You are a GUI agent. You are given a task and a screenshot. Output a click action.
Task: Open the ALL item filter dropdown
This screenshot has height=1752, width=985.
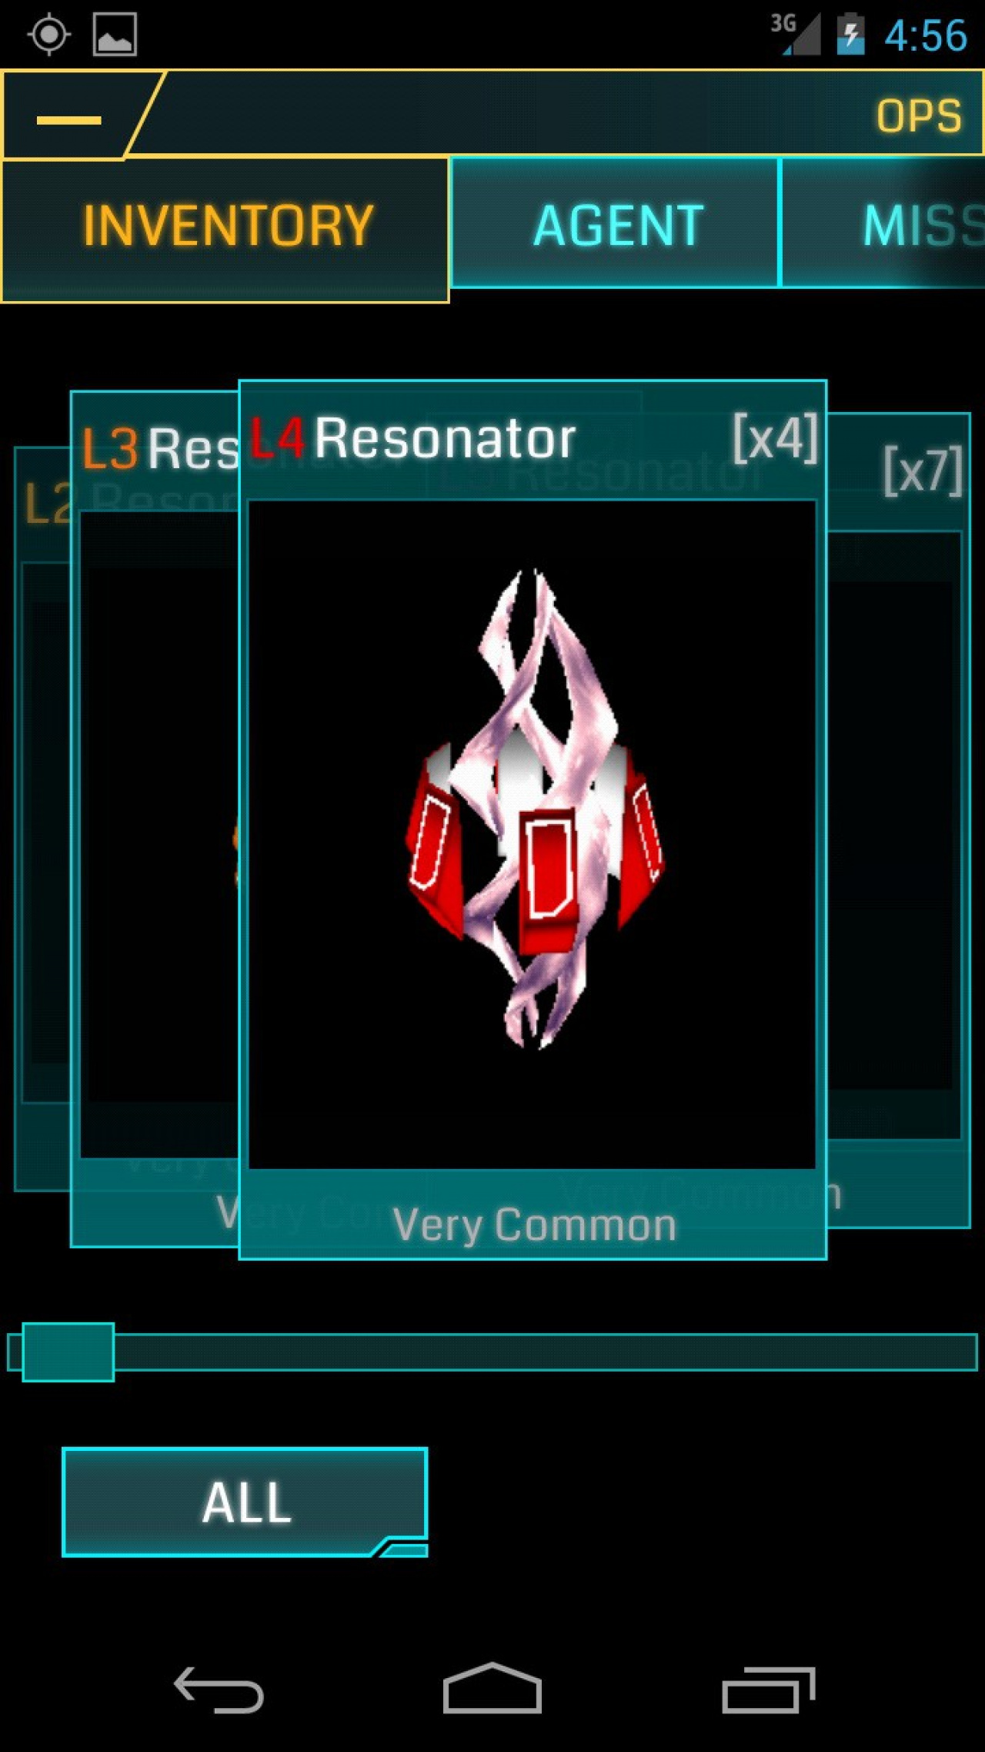click(245, 1502)
